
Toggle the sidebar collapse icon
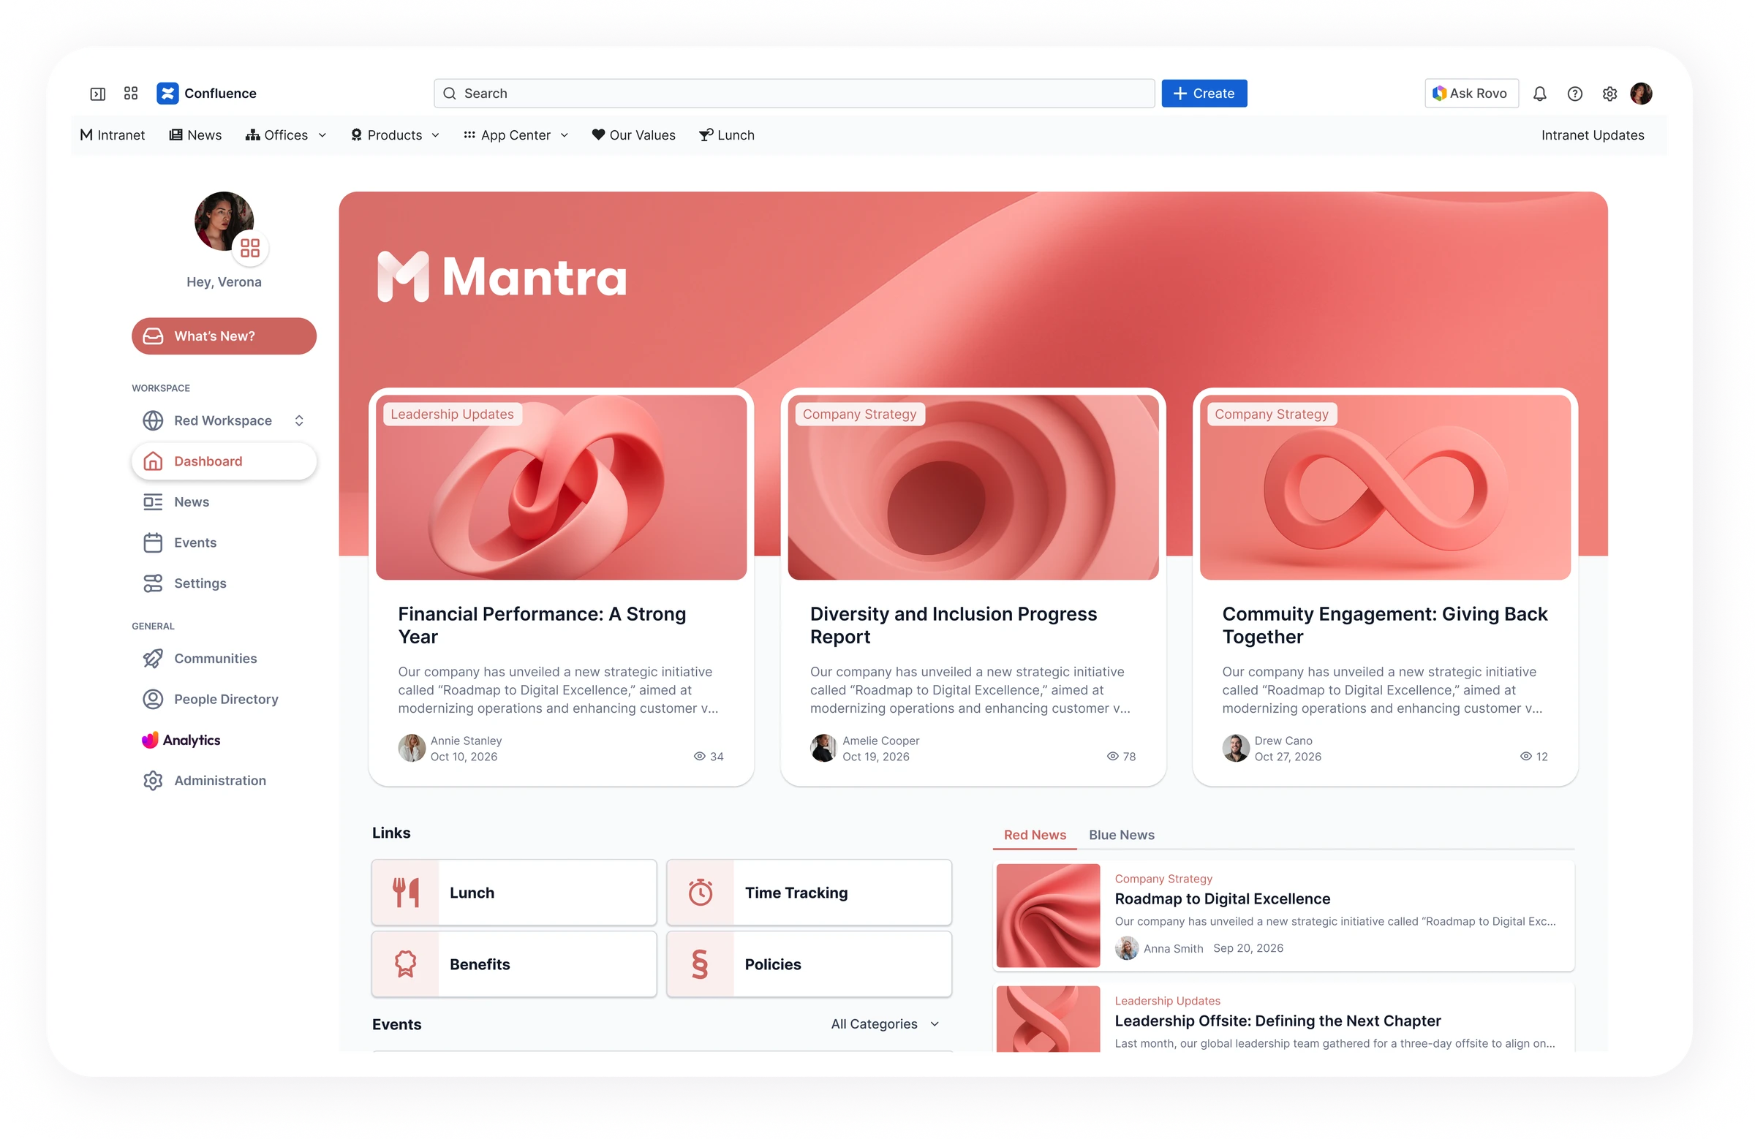click(97, 94)
